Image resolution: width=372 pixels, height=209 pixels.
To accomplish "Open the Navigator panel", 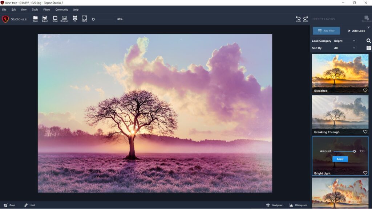I will [x=274, y=205].
